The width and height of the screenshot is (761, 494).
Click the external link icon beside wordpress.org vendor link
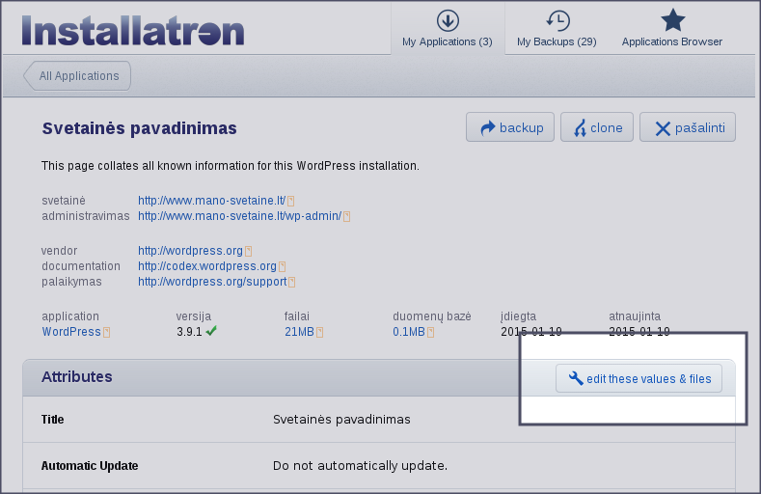[249, 251]
